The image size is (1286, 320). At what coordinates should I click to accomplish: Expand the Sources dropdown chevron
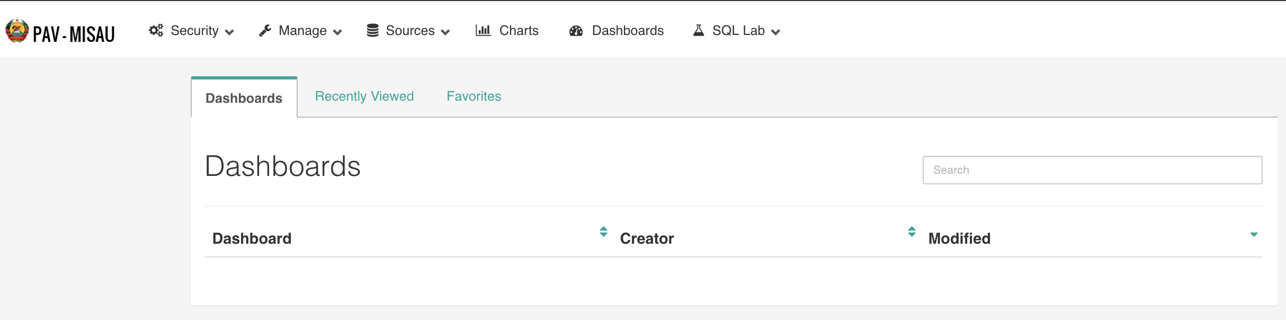tap(445, 32)
